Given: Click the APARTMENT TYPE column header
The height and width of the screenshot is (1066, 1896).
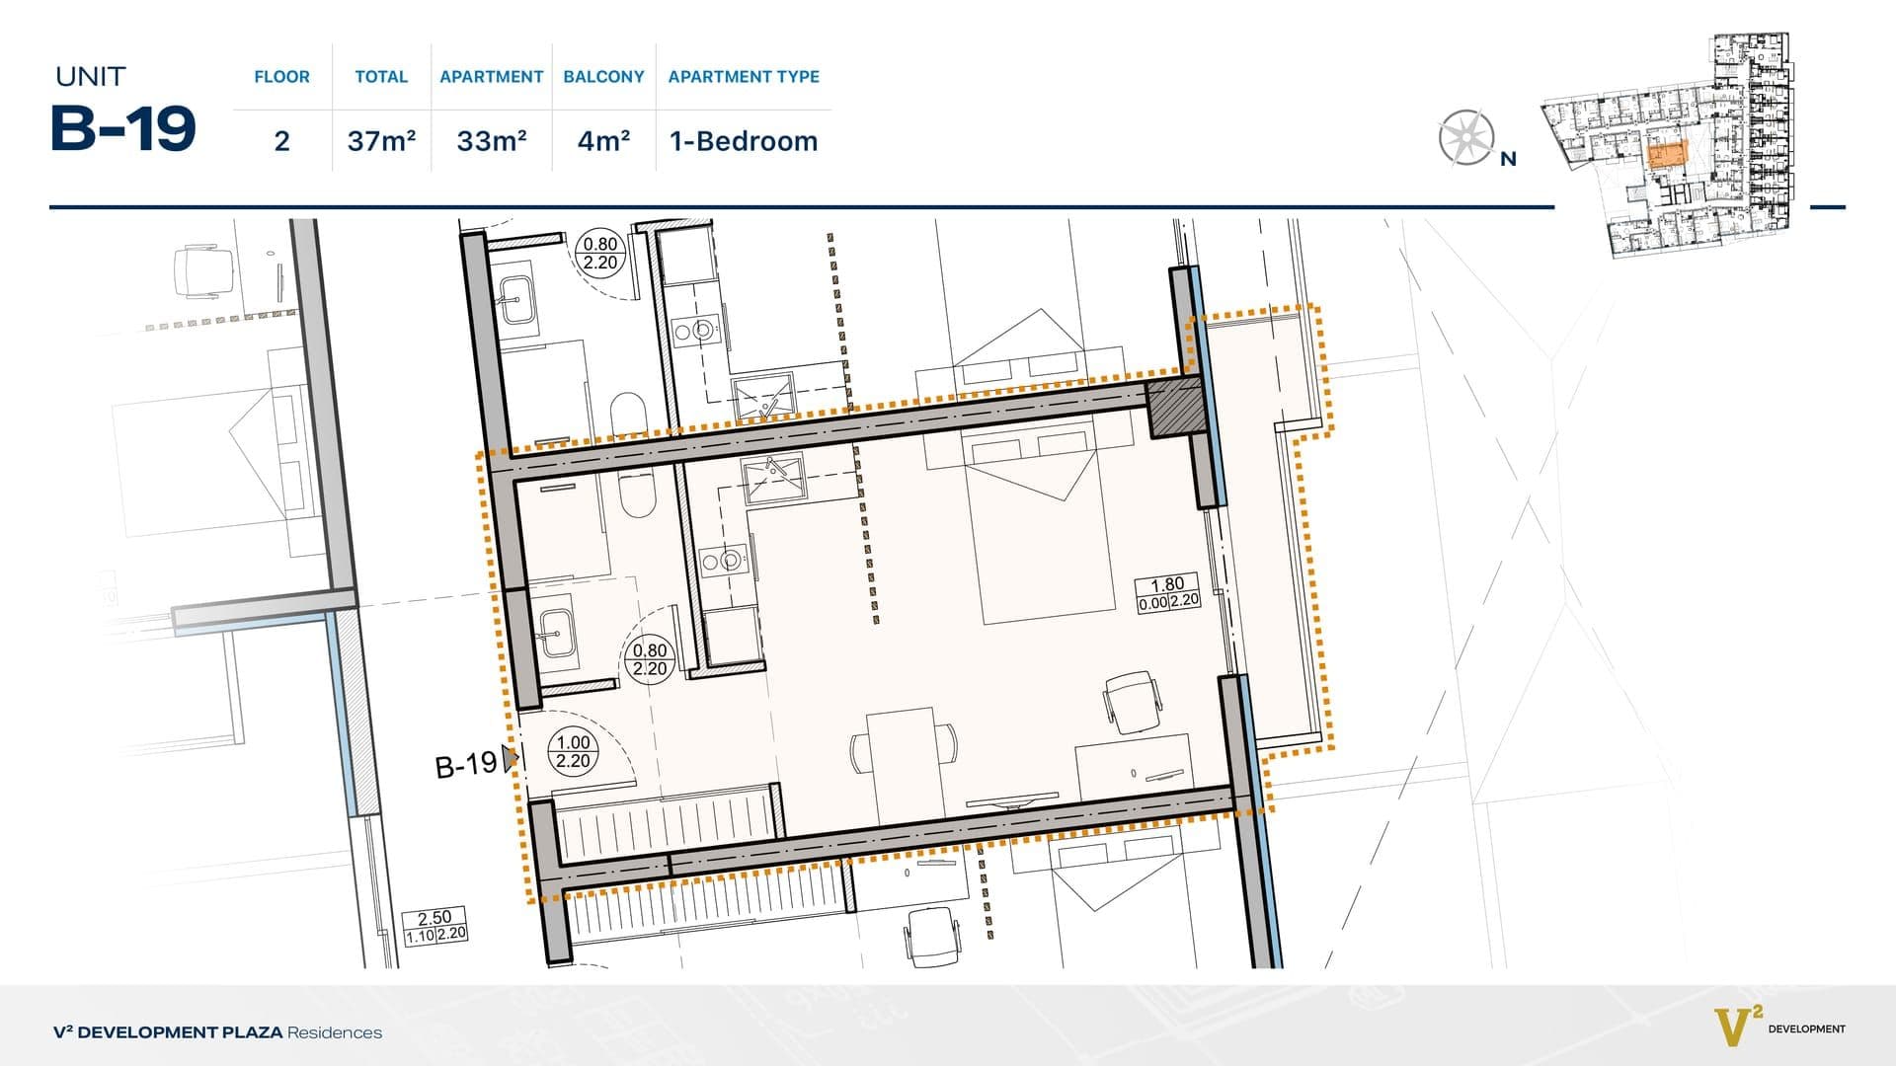Looking at the screenshot, I should point(744,77).
